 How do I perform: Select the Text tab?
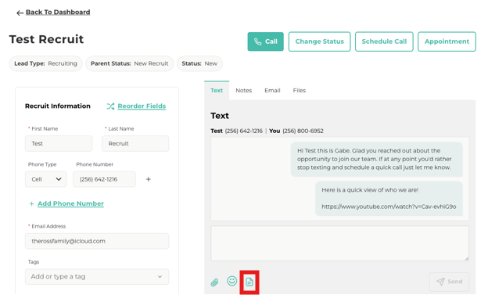pos(217,90)
